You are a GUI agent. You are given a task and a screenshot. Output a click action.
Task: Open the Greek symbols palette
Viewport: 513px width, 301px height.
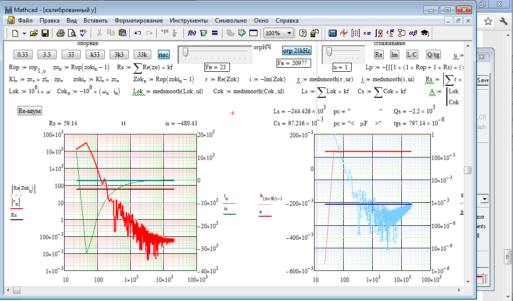(x=413, y=33)
